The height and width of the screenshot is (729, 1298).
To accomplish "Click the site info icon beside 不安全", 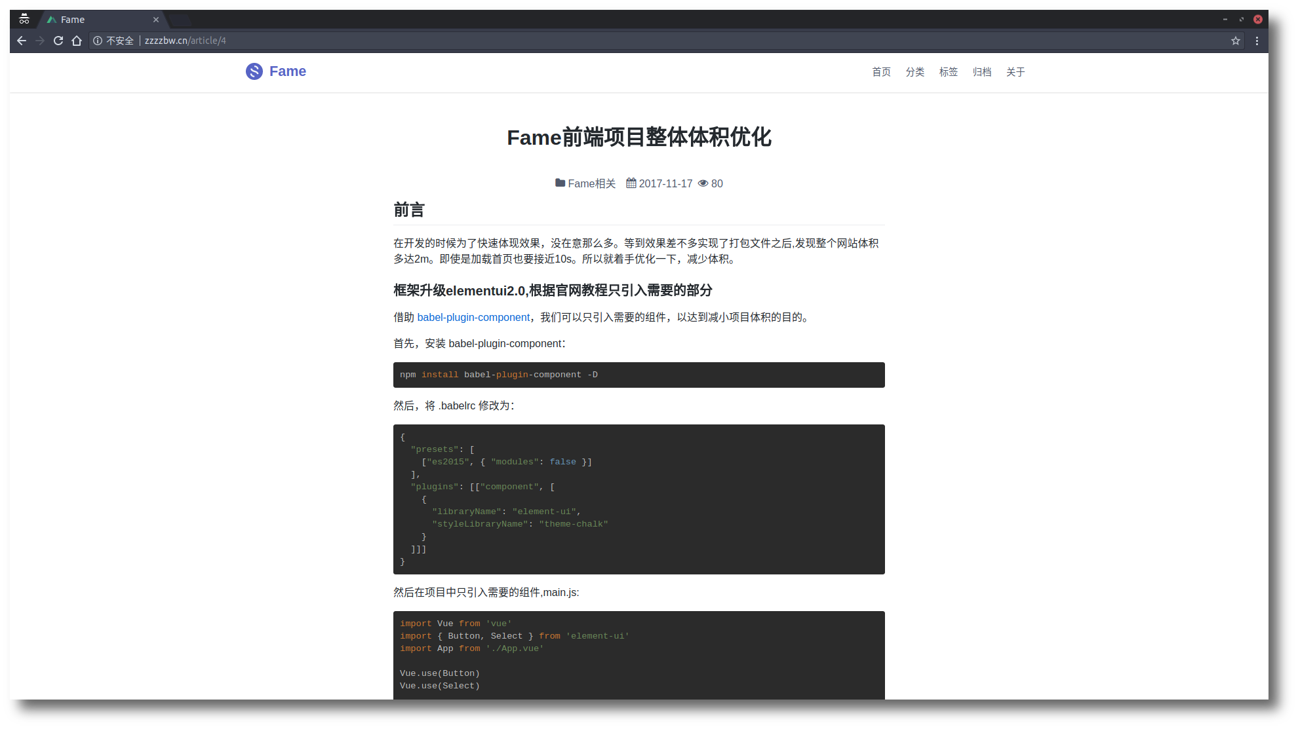I will coord(98,41).
